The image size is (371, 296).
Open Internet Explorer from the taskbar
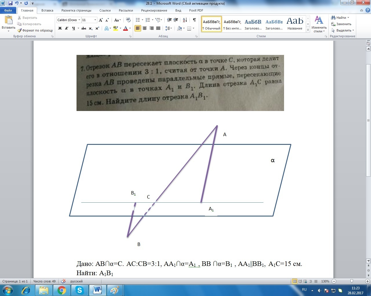click(x=26, y=290)
